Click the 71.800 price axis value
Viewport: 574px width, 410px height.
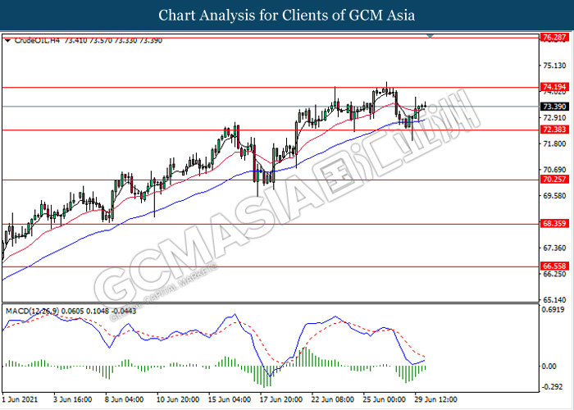[x=554, y=143]
